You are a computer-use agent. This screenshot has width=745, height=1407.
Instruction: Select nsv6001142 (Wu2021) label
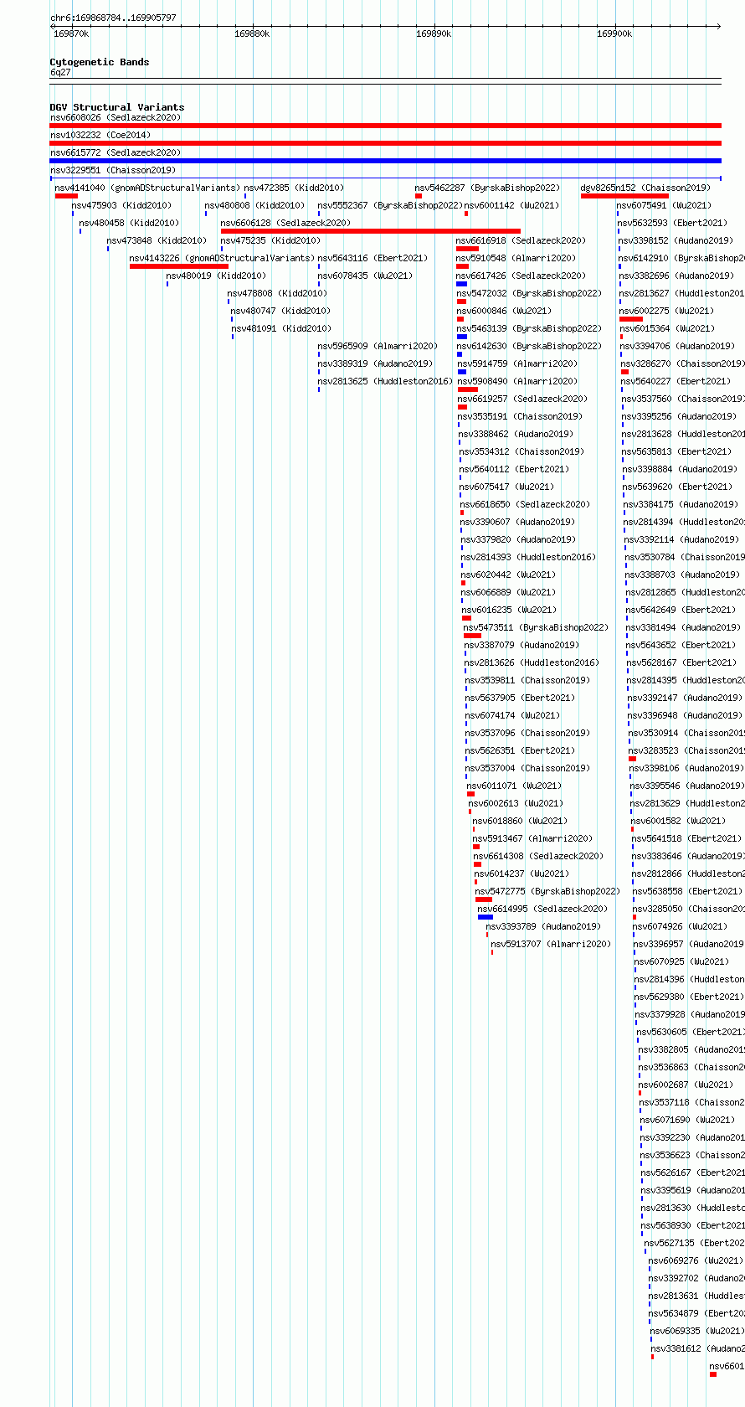click(511, 205)
